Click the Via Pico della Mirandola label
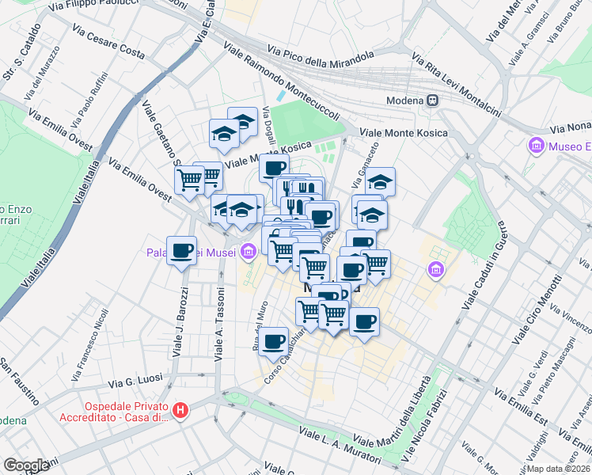The height and width of the screenshot is (475, 592). (321, 58)
